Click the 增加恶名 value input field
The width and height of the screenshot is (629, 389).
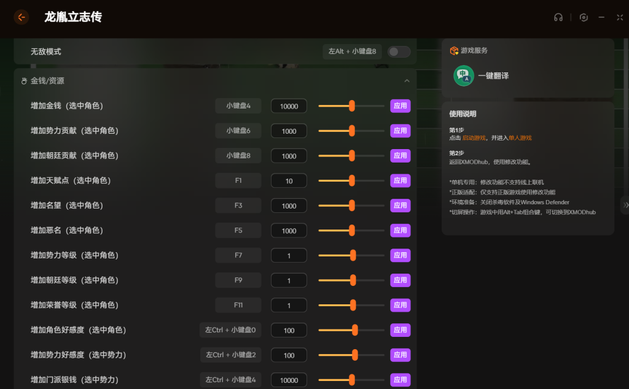point(289,231)
